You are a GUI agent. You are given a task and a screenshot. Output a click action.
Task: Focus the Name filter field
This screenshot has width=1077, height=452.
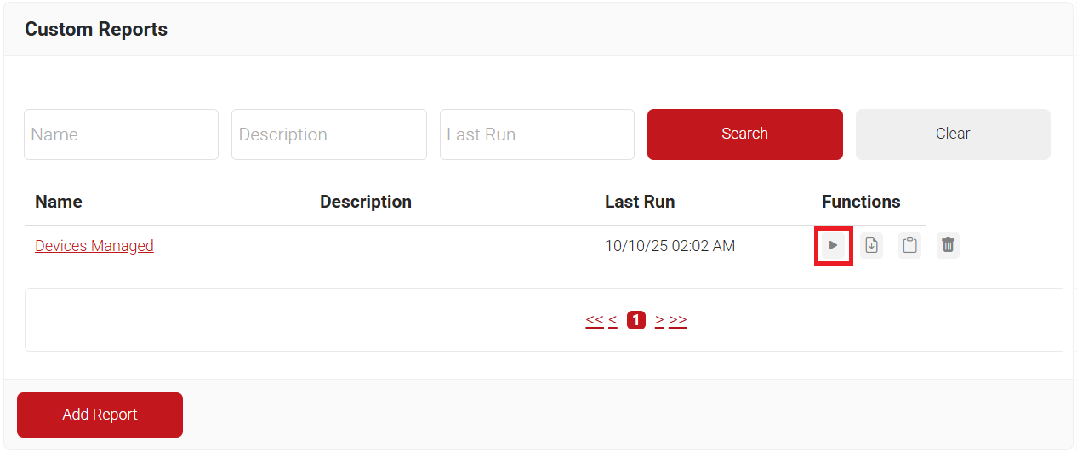coord(121,134)
